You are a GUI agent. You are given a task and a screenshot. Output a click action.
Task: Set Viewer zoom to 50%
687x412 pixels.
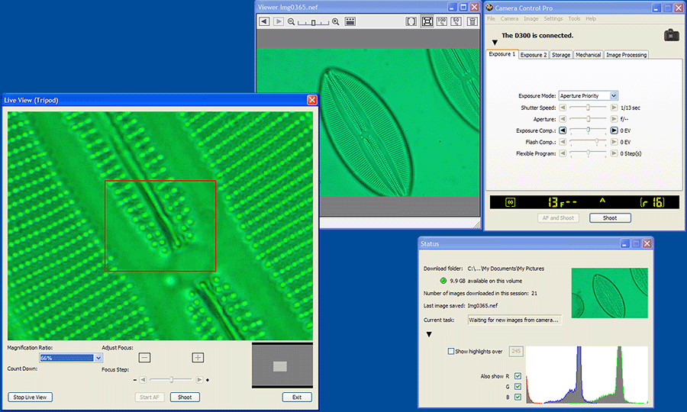click(456, 21)
